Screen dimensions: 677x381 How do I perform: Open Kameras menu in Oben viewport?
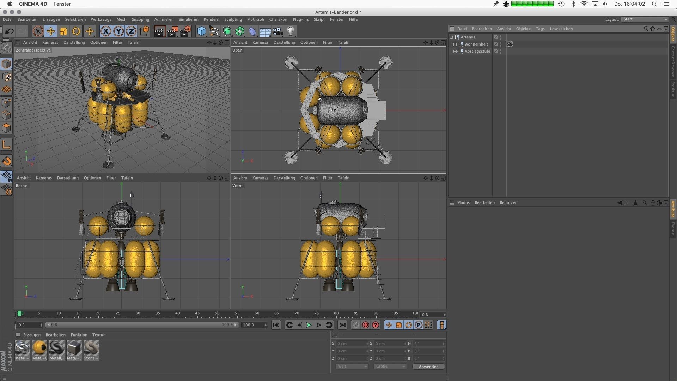click(x=260, y=43)
